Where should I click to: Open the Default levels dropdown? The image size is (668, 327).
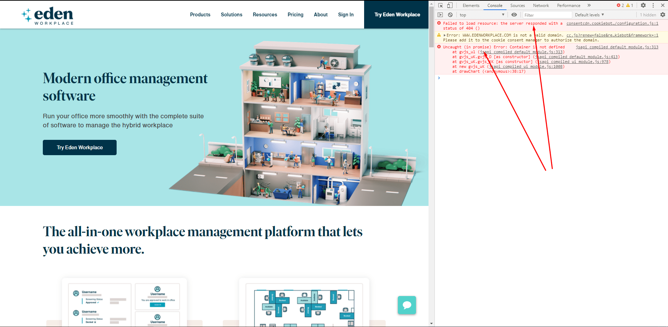click(589, 15)
